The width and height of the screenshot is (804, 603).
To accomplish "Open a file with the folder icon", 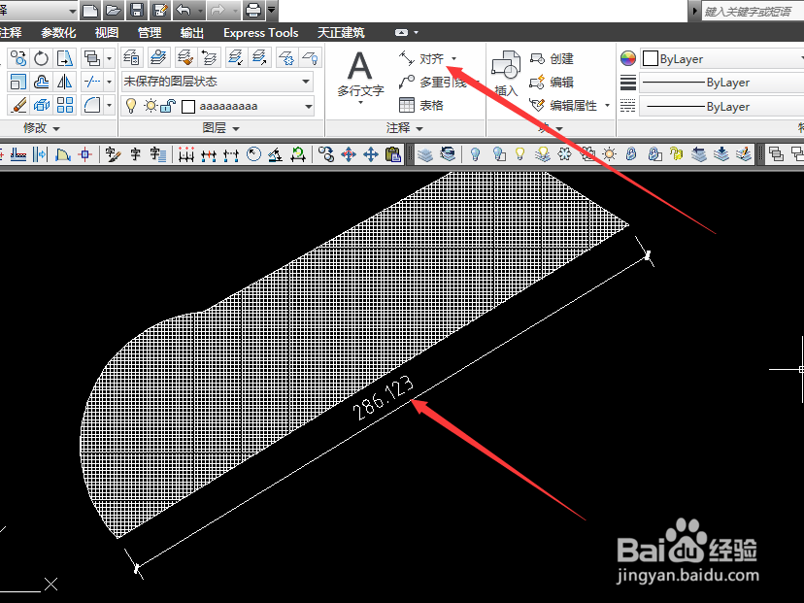I will (x=113, y=10).
